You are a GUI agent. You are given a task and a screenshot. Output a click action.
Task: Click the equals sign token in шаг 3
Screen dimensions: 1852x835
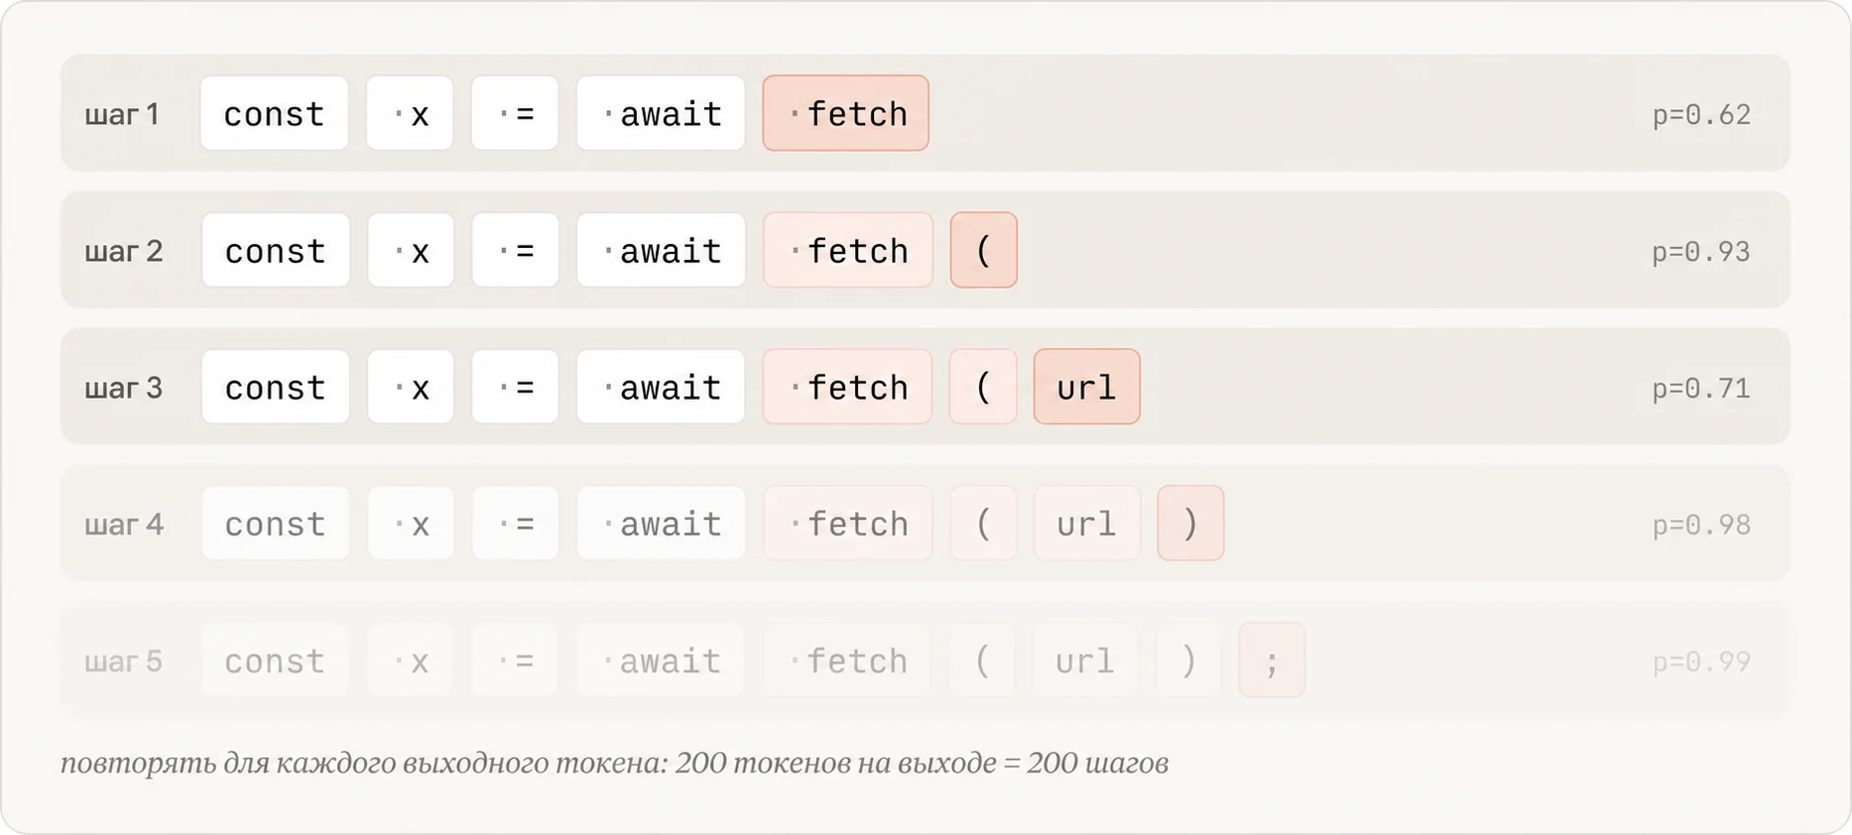(515, 387)
